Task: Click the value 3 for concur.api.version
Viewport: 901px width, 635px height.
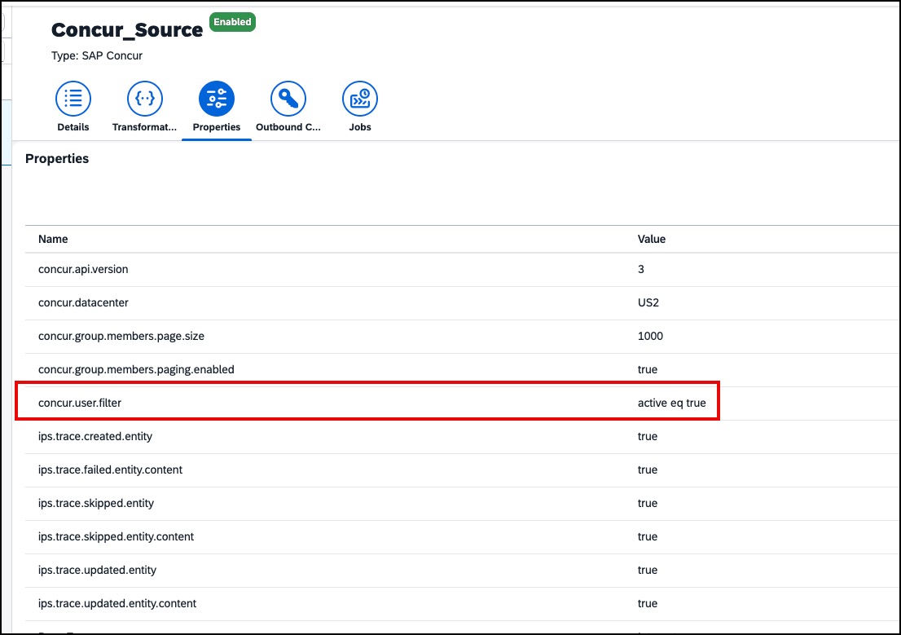Action: pyautogui.click(x=641, y=269)
